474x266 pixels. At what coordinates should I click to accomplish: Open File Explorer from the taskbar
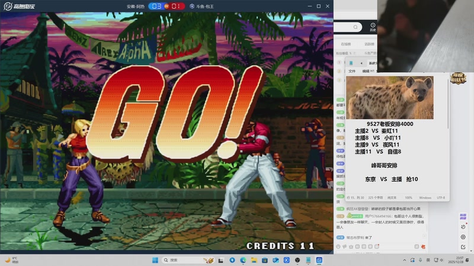coord(254,260)
